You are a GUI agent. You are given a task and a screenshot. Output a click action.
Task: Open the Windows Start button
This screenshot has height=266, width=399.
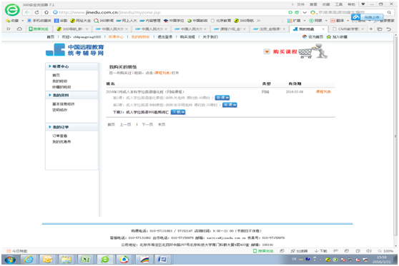click(10, 260)
